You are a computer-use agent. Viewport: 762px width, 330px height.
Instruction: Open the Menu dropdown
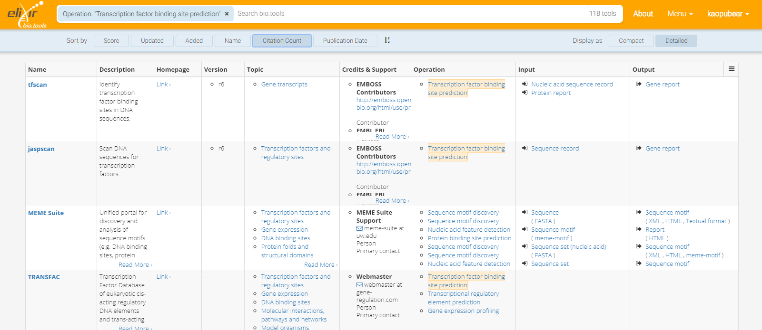(x=680, y=14)
